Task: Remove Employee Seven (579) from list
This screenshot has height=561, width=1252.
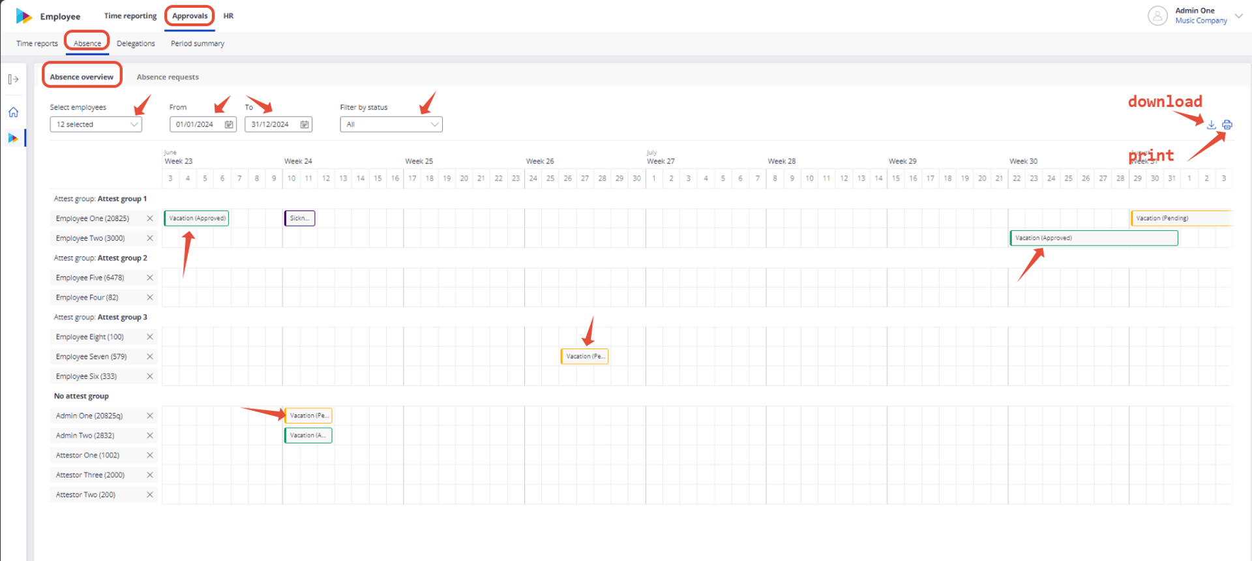Action: pos(150,357)
